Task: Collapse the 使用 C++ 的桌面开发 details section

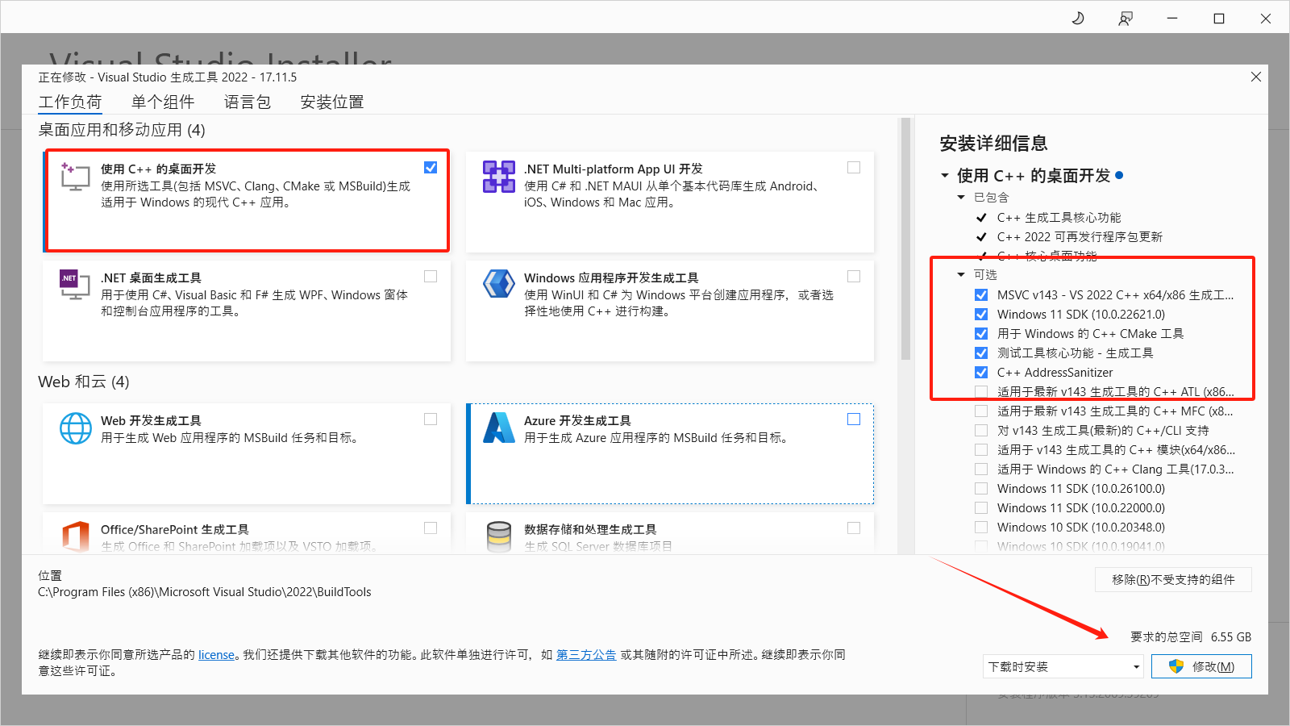Action: pos(945,176)
